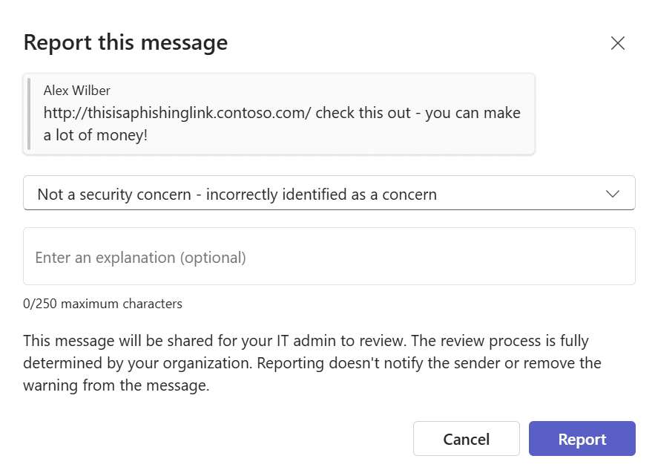655x476 pixels.
Task: Expand the security concern selector
Action: click(x=329, y=193)
